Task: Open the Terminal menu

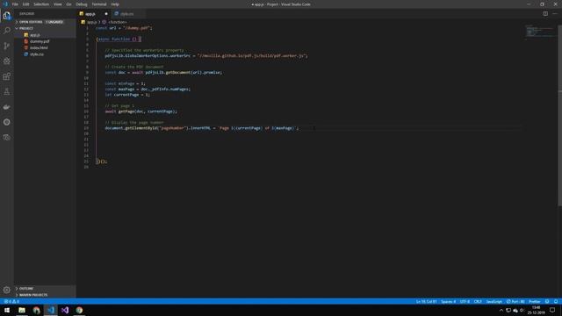Action: (99, 4)
